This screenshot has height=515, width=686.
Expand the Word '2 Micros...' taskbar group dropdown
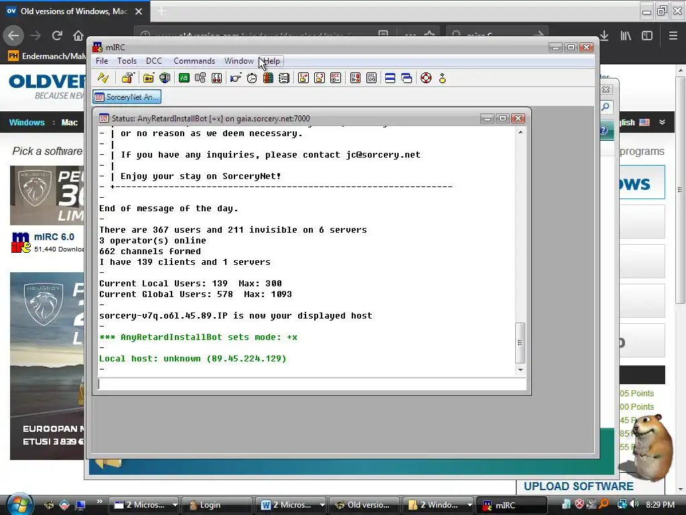[322, 505]
